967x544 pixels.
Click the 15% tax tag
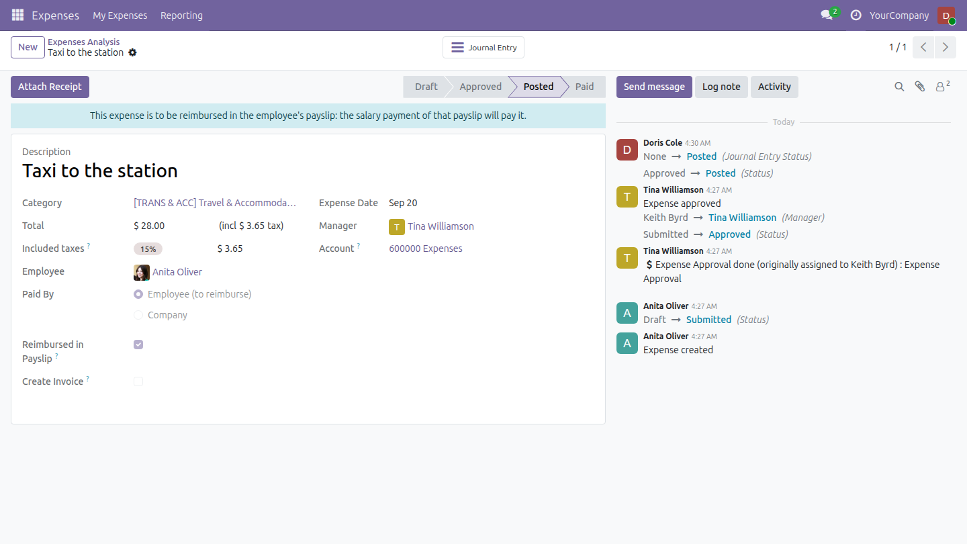(148, 249)
